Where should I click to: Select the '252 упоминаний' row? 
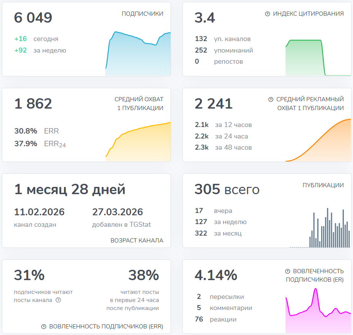click(x=224, y=50)
